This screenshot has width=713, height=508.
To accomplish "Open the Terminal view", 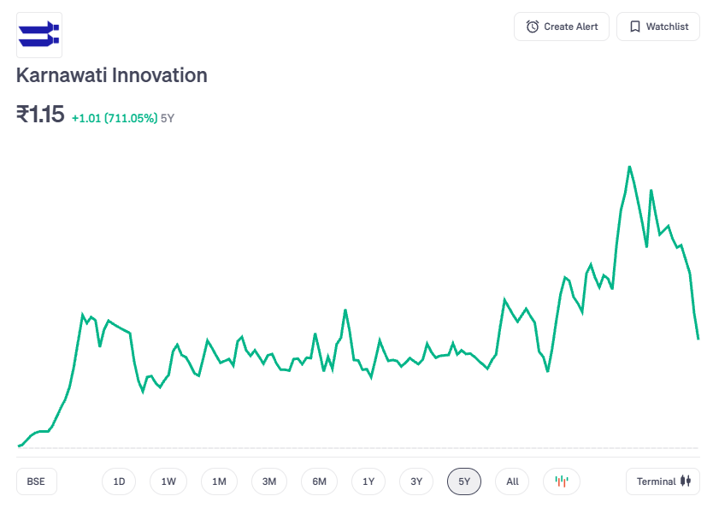I will pyautogui.click(x=663, y=481).
